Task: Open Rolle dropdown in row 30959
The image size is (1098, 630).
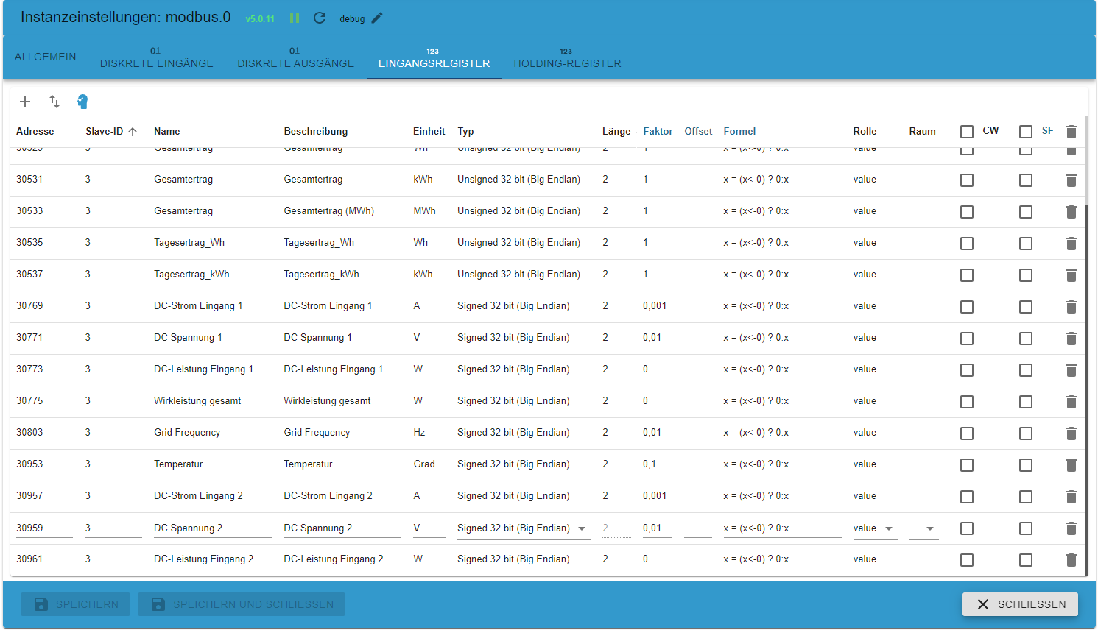Action: [875, 528]
